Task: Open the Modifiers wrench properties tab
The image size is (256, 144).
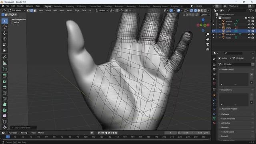Action: coord(214,100)
